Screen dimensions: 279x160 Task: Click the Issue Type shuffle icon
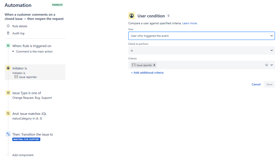pyautogui.click(x=8, y=93)
